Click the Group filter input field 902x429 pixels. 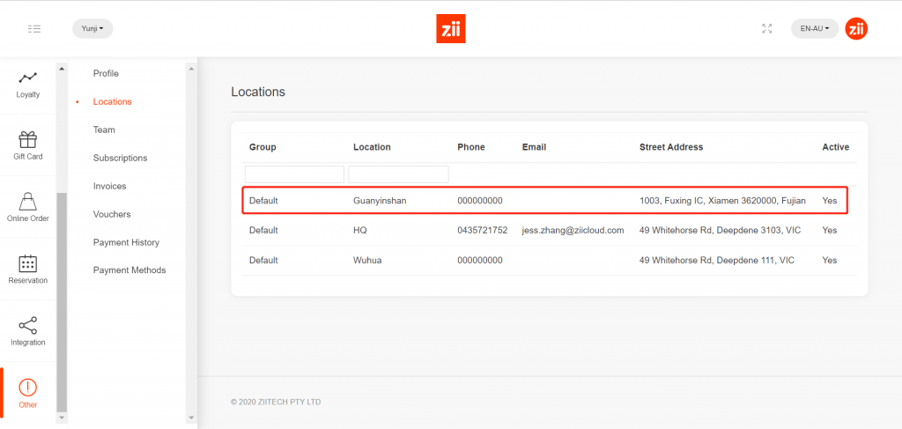(294, 174)
